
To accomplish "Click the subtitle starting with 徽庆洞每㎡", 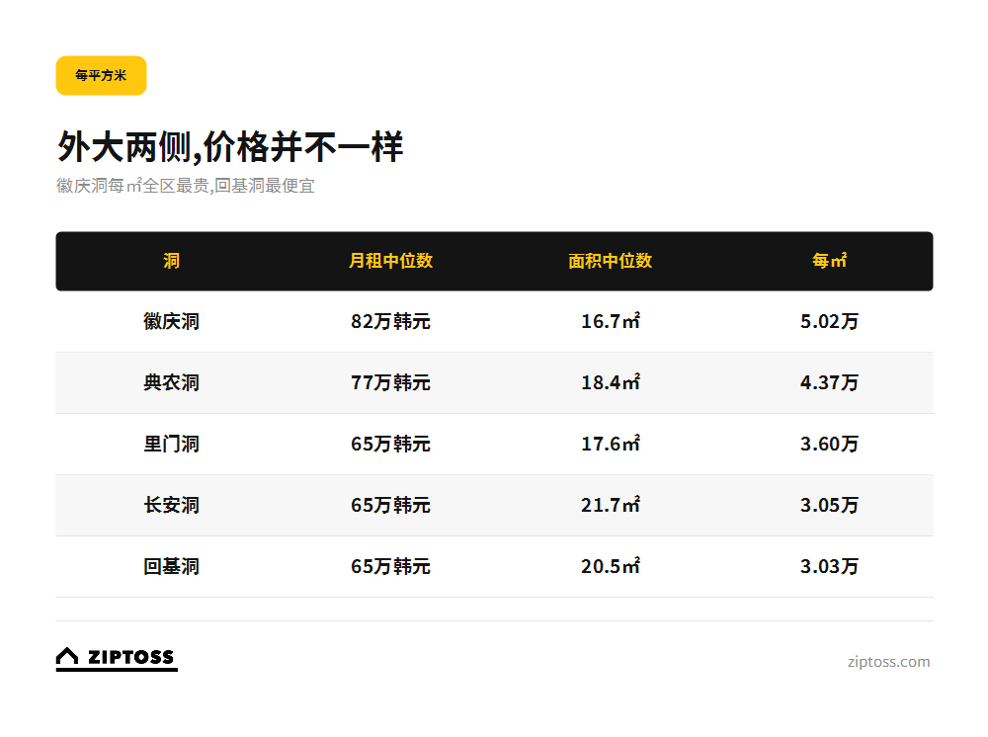I will click(186, 186).
